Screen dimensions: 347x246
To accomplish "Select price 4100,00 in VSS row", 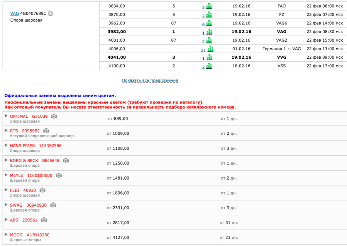I will point(117,66).
